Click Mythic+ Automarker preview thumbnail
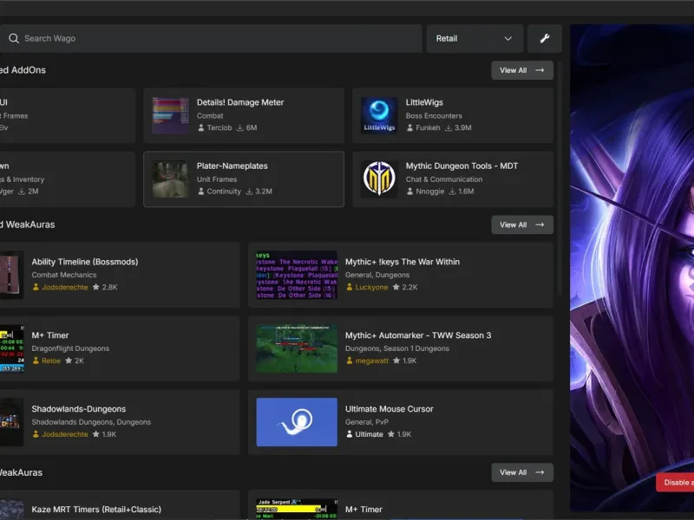Viewport: 694px width, 520px height. coord(297,348)
